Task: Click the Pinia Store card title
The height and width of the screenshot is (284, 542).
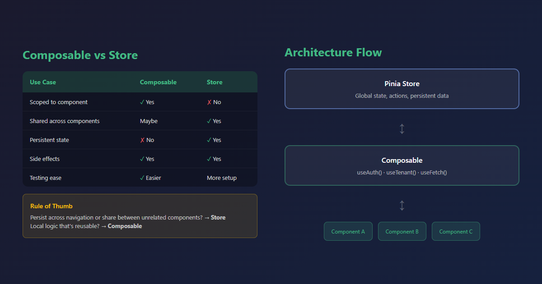Action: pos(402,84)
